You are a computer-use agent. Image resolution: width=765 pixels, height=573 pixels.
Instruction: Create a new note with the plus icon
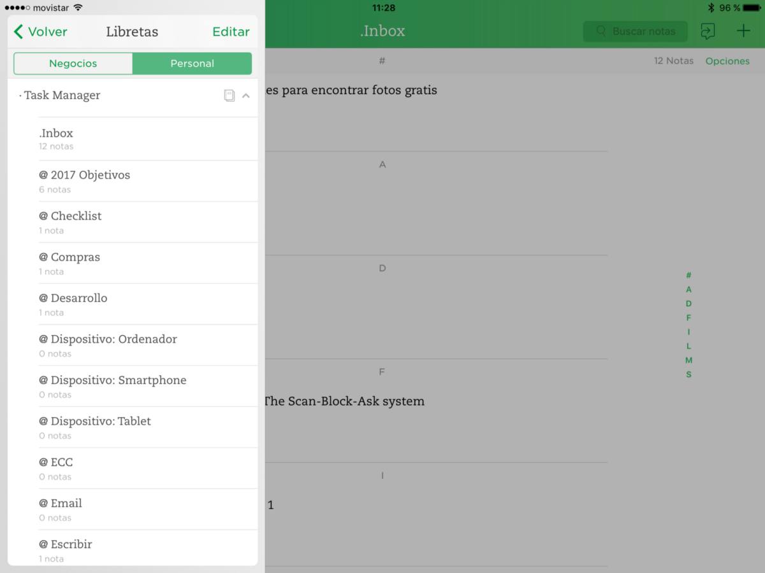[x=743, y=30]
